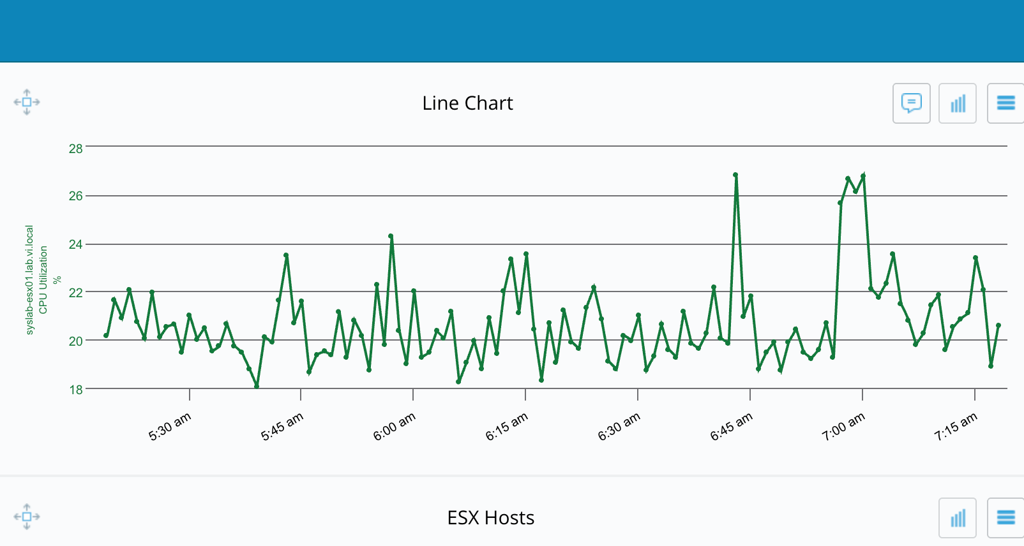Click the 5:45 am axis label
The height and width of the screenshot is (546, 1024).
282,427
